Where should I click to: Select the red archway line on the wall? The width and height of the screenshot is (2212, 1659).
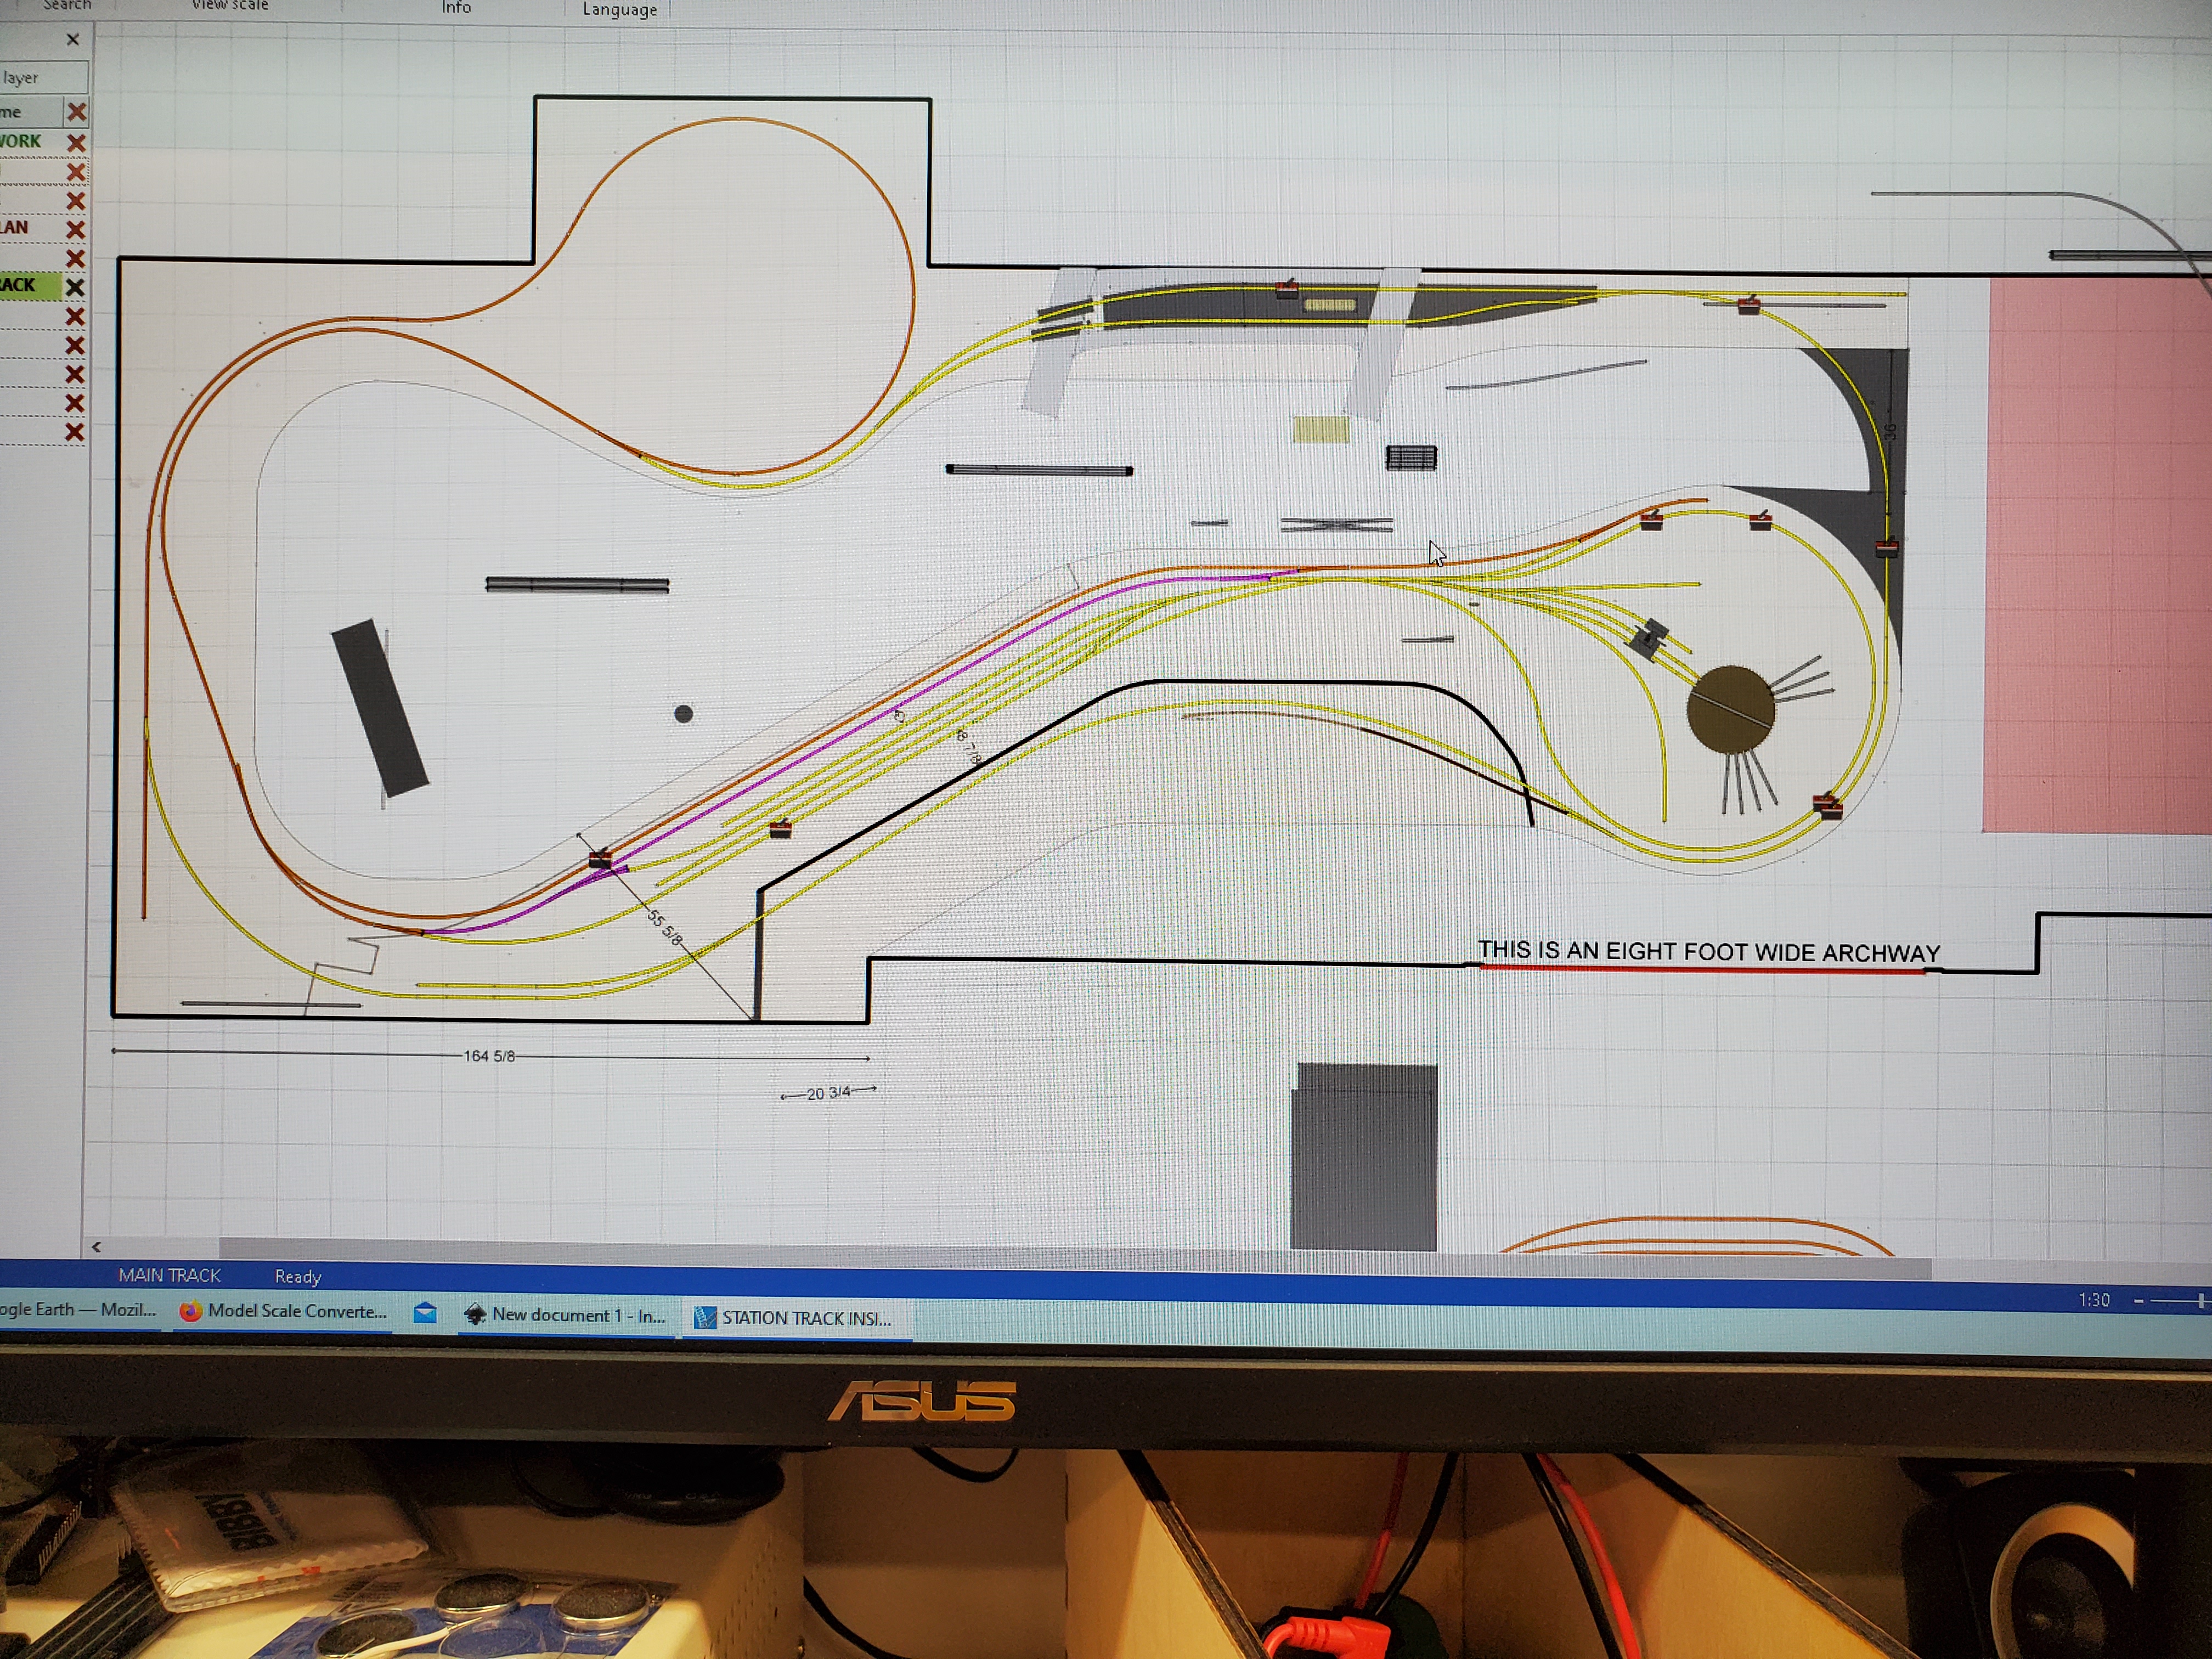click(1702, 969)
